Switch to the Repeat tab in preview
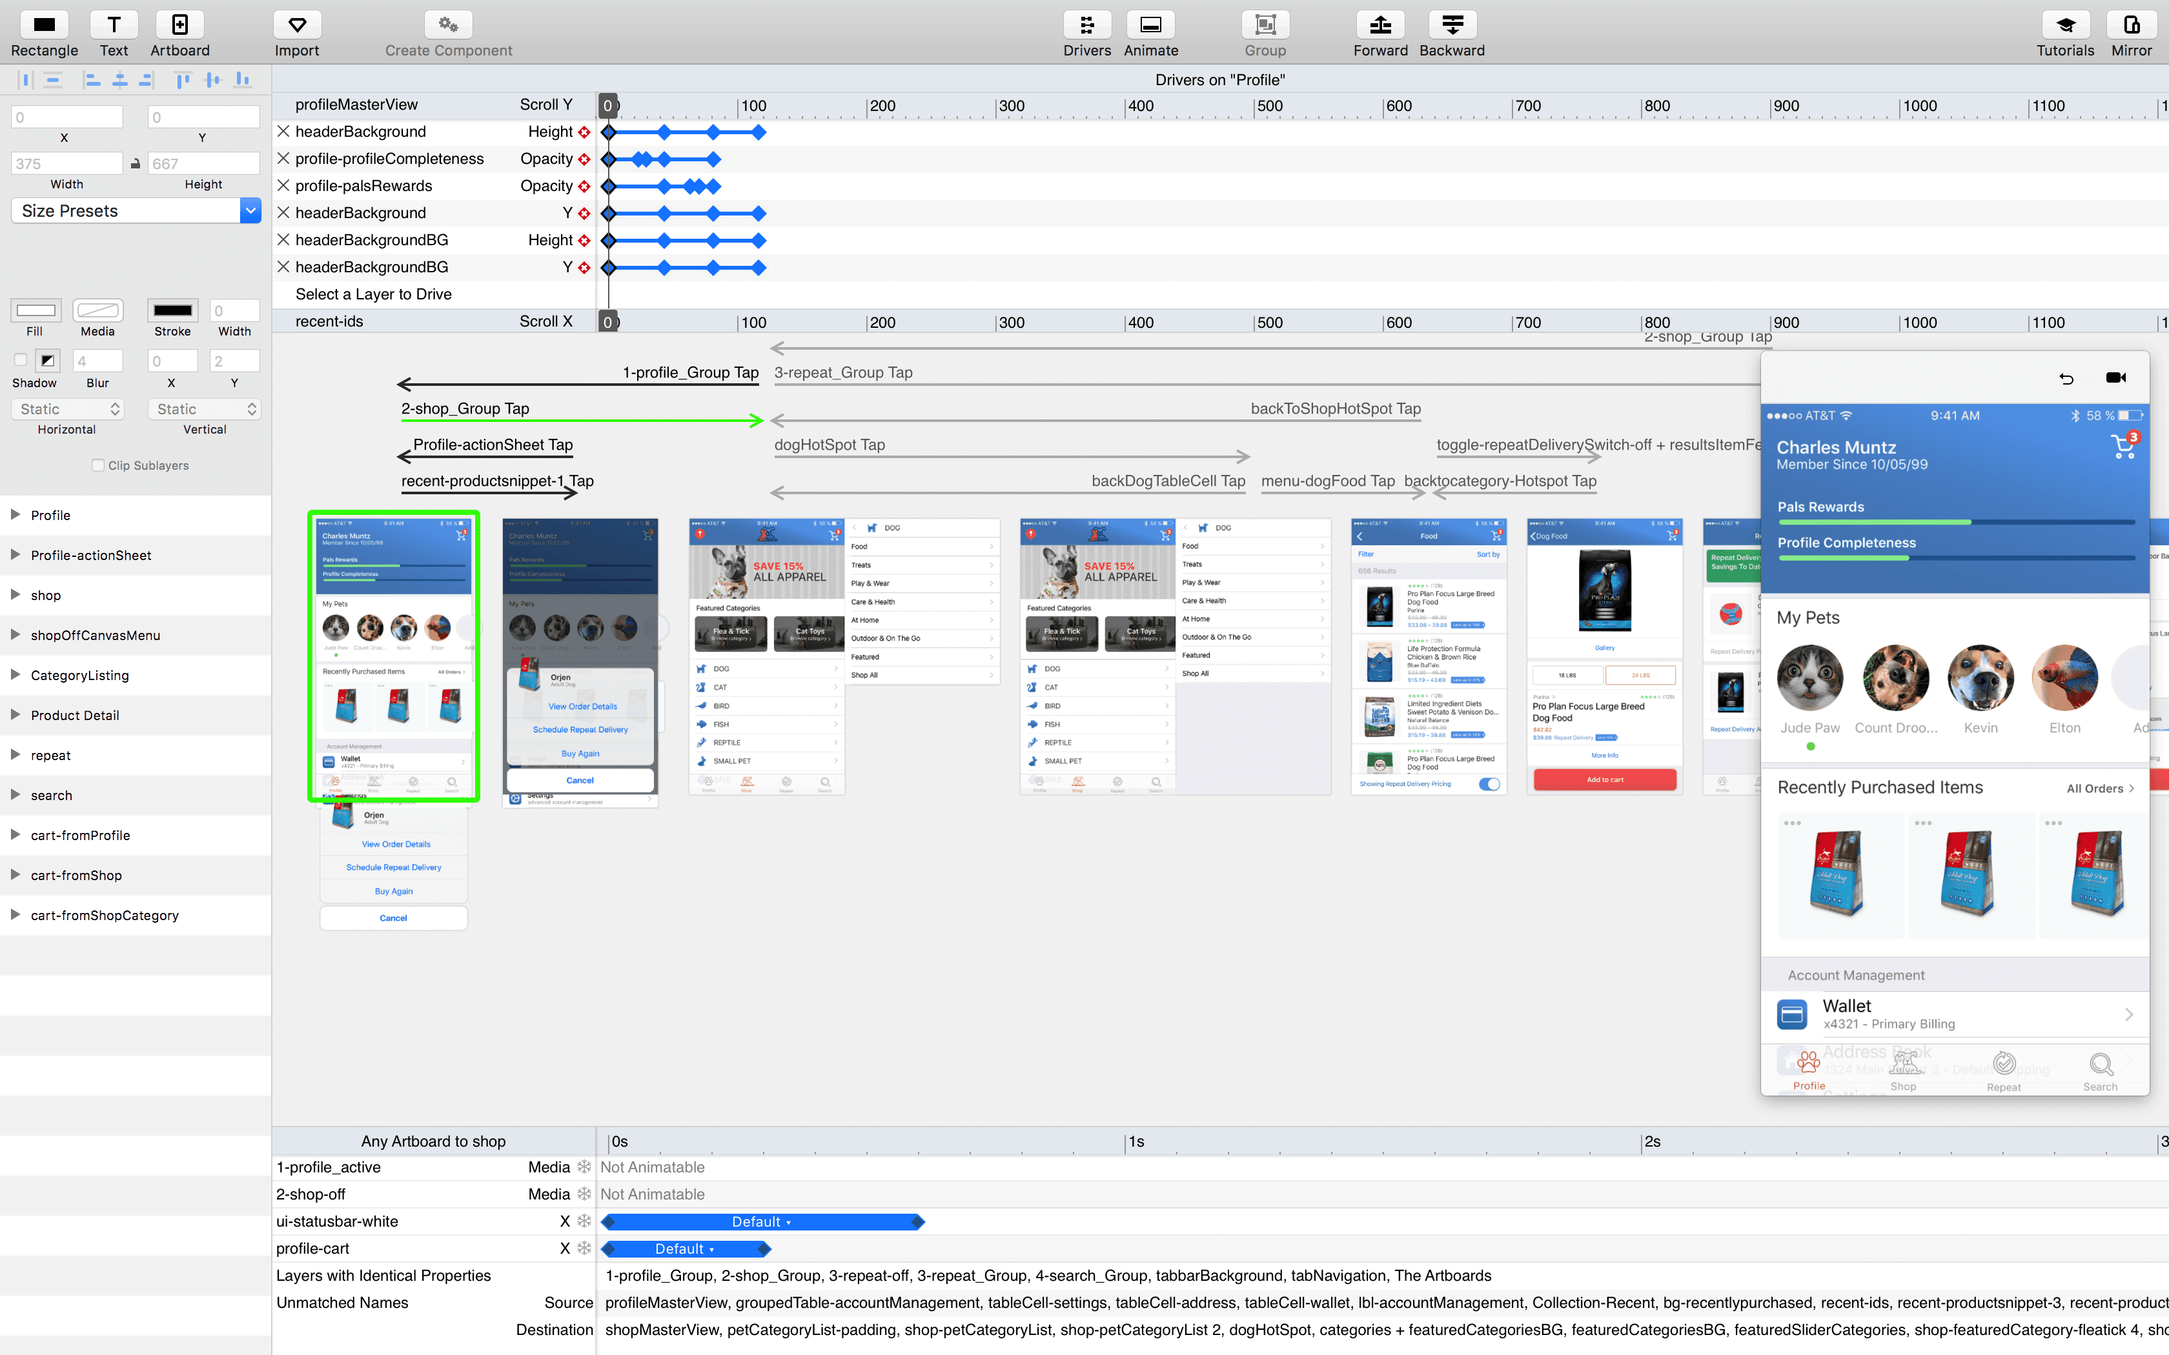Image resolution: width=2169 pixels, height=1355 pixels. pos(2004,1071)
